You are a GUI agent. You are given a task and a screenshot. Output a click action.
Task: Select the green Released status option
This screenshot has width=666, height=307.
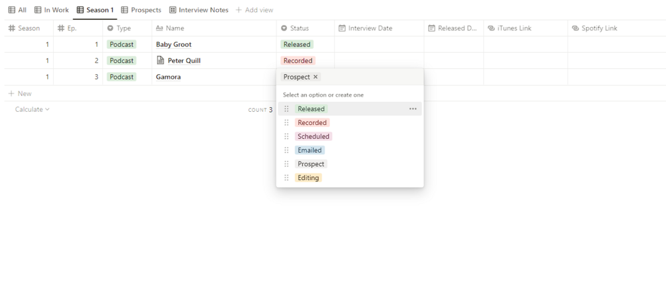311,109
